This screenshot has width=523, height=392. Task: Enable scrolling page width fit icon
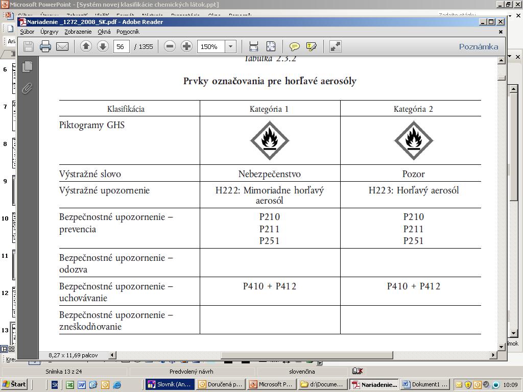click(x=254, y=46)
